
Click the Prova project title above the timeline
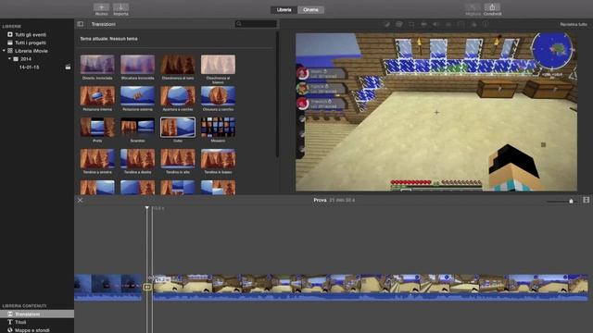320,200
